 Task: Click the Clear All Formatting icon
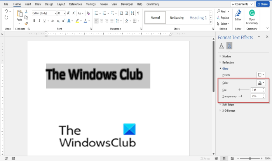[88, 13]
